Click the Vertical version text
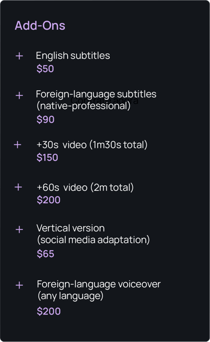This screenshot has height=342, width=210. [x=71, y=228]
